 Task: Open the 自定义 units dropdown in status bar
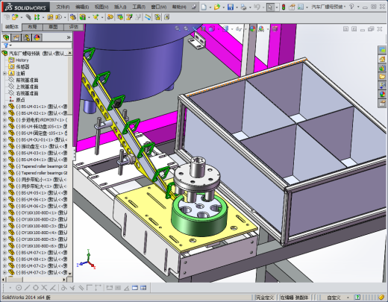point(337,297)
